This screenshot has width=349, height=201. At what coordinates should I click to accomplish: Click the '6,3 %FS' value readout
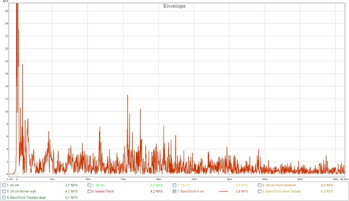click(327, 191)
